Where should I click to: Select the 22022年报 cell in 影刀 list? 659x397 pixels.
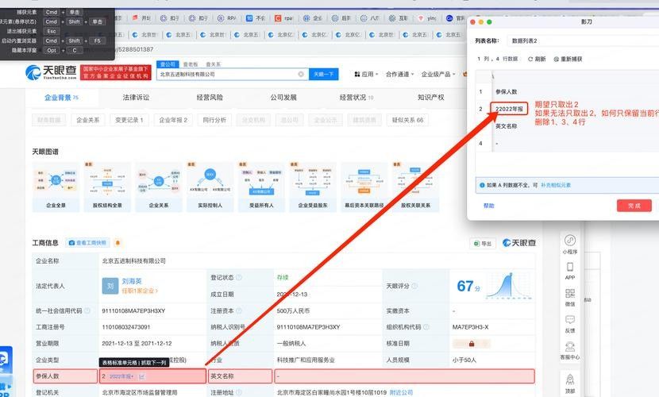click(x=509, y=109)
